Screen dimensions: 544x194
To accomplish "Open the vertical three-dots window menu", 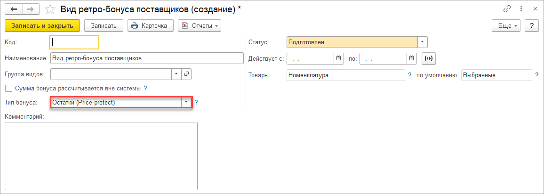I will coord(521,9).
